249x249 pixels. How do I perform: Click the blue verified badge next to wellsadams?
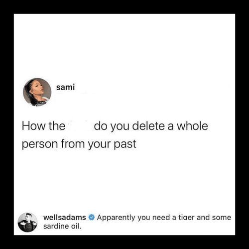[92, 218]
